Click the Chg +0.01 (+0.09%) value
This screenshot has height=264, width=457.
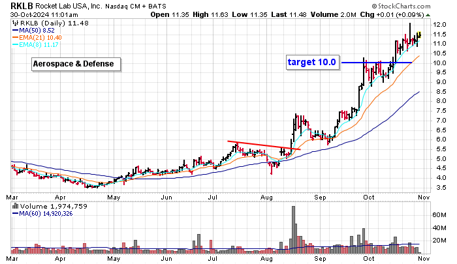click(x=392, y=14)
